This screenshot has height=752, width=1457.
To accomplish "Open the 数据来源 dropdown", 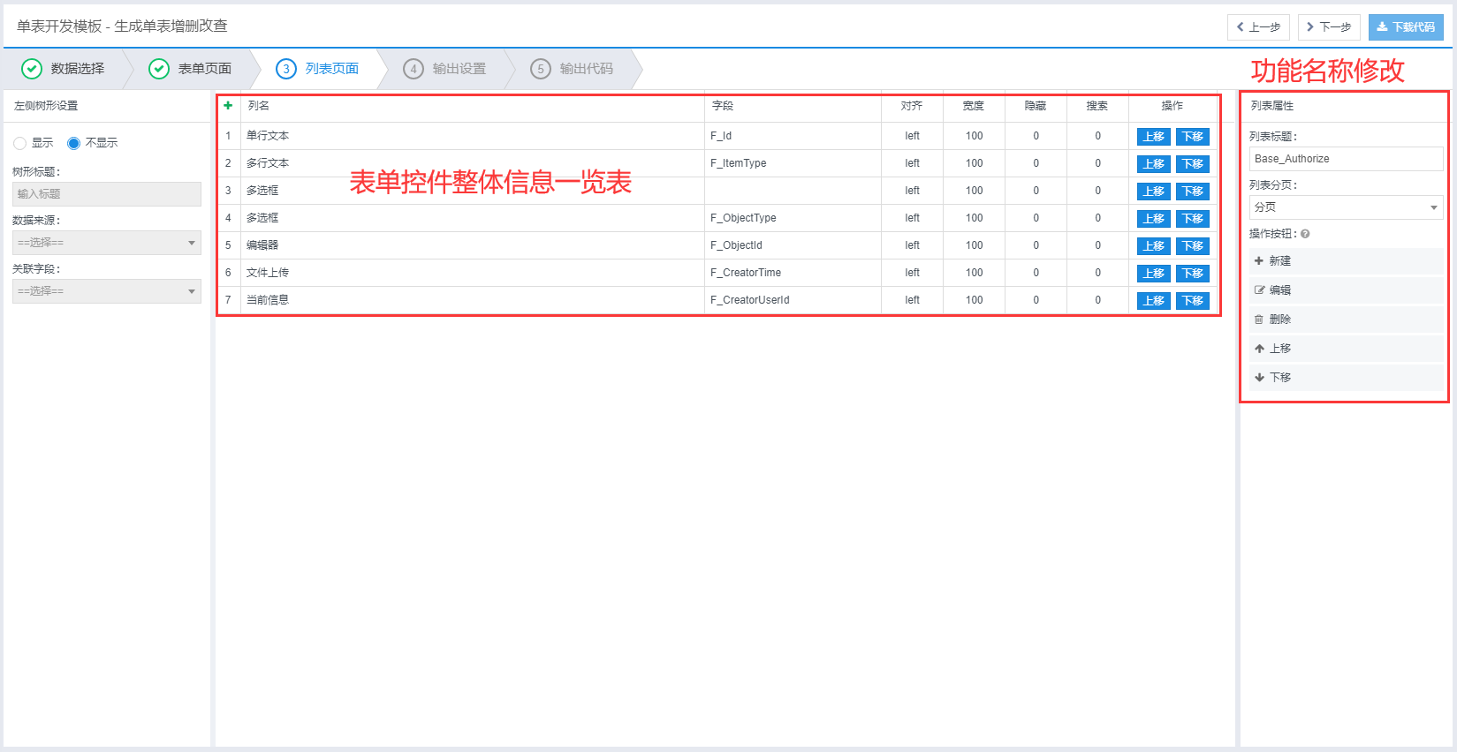I will [x=106, y=243].
